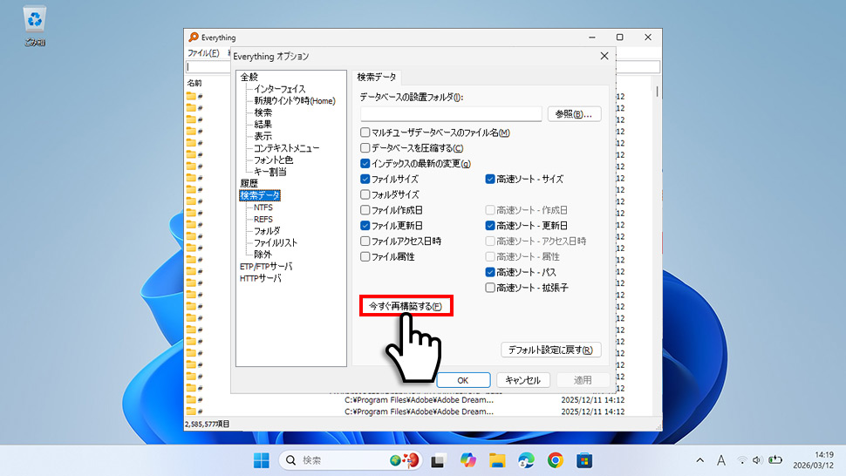Enable the ファイル属性 checkbox
The height and width of the screenshot is (476, 846).
click(x=365, y=256)
